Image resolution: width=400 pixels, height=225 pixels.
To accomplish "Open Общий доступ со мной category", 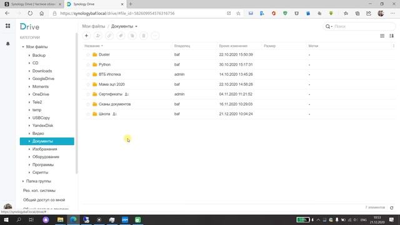I will pyautogui.click(x=44, y=200).
